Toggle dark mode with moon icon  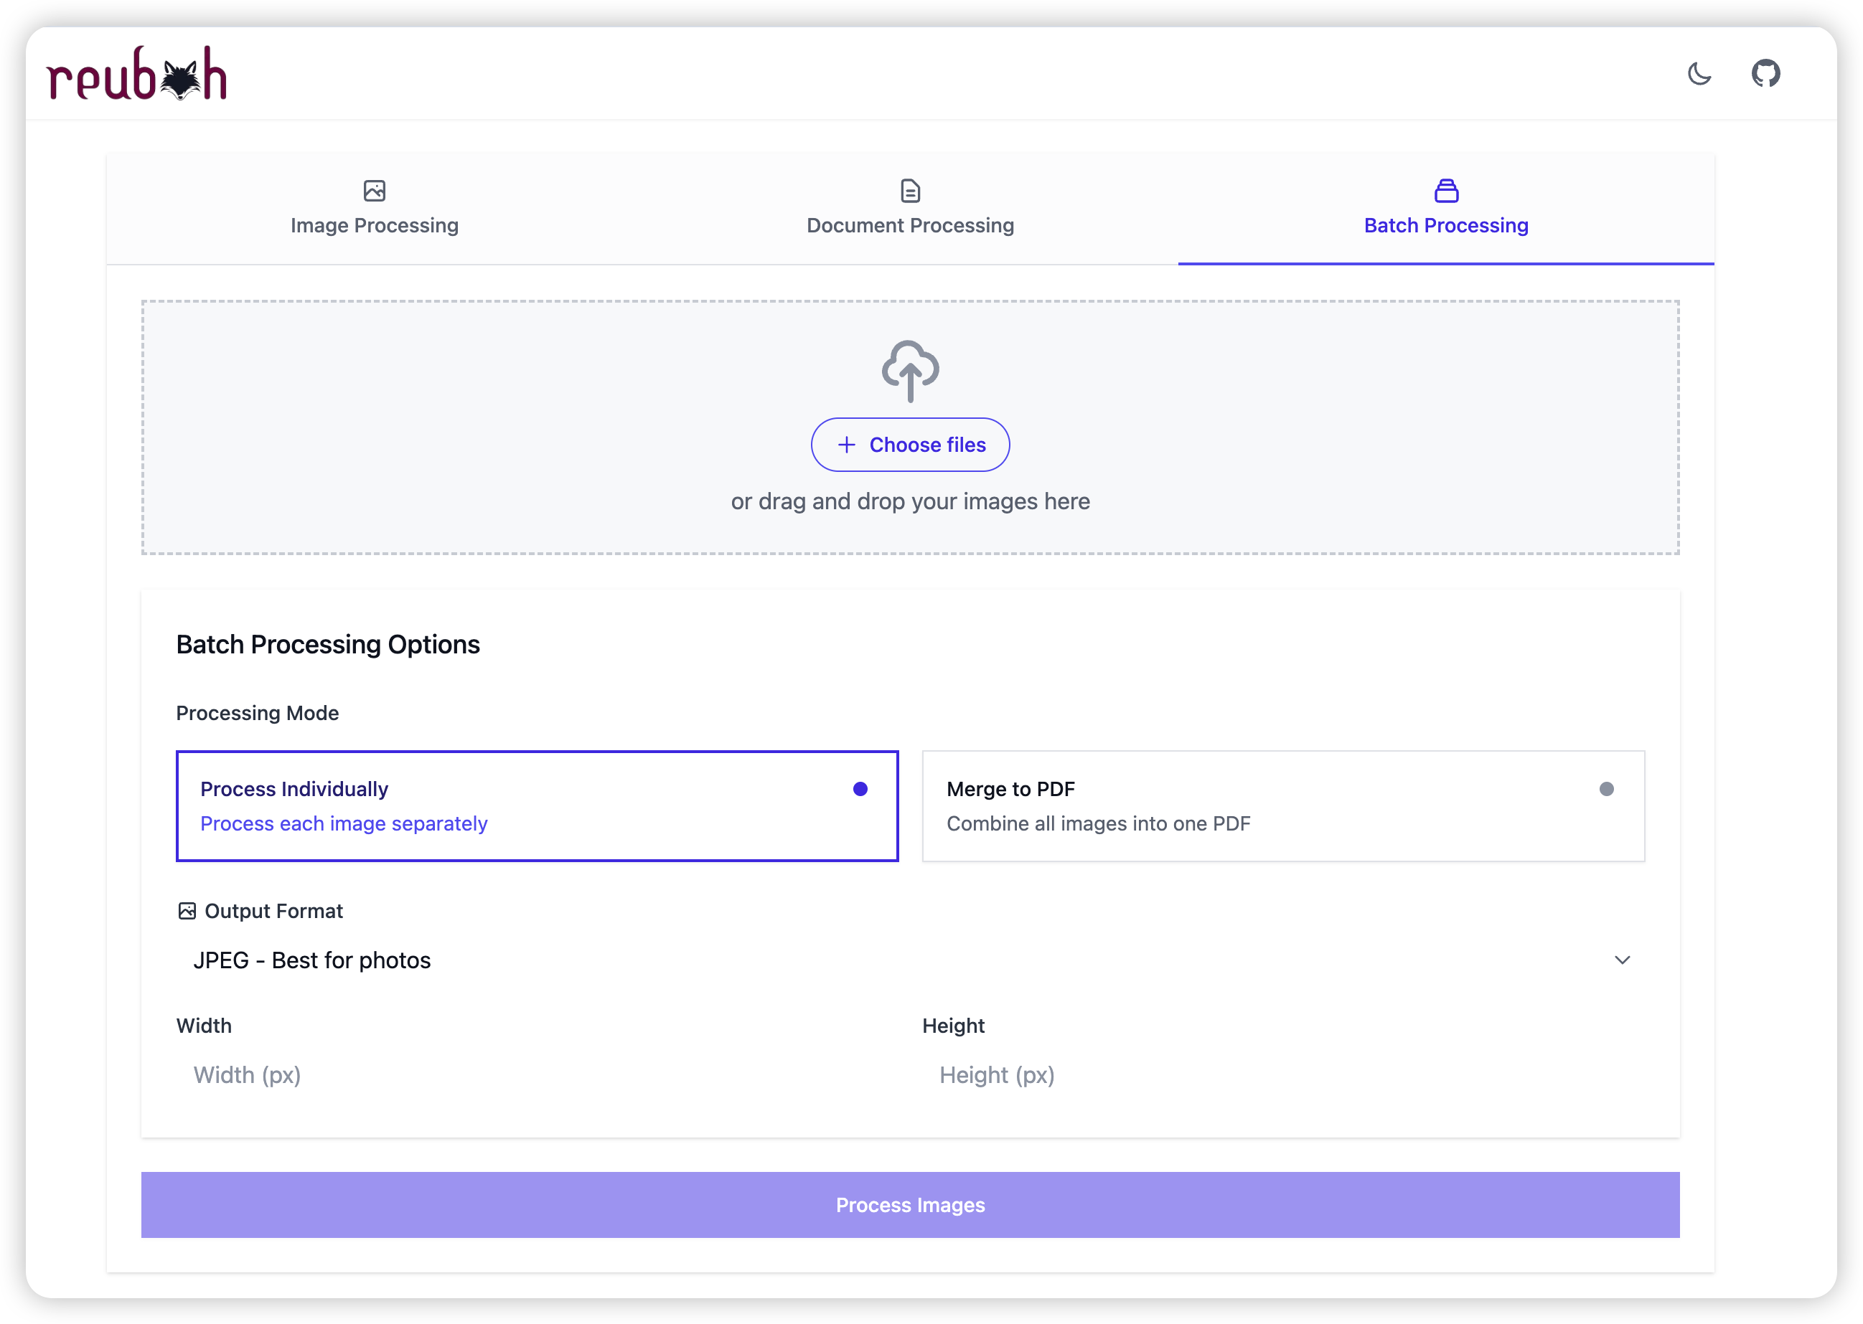[x=1699, y=73]
